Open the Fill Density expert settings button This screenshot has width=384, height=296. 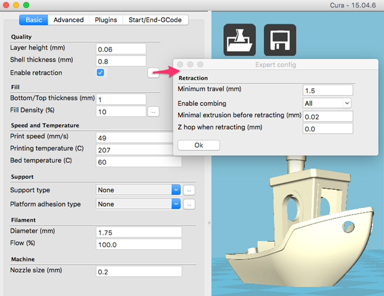click(153, 112)
